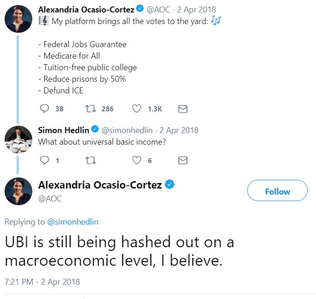Open the 2 Apr 2018 date on platform tweet
The height and width of the screenshot is (299, 316).
click(197, 10)
